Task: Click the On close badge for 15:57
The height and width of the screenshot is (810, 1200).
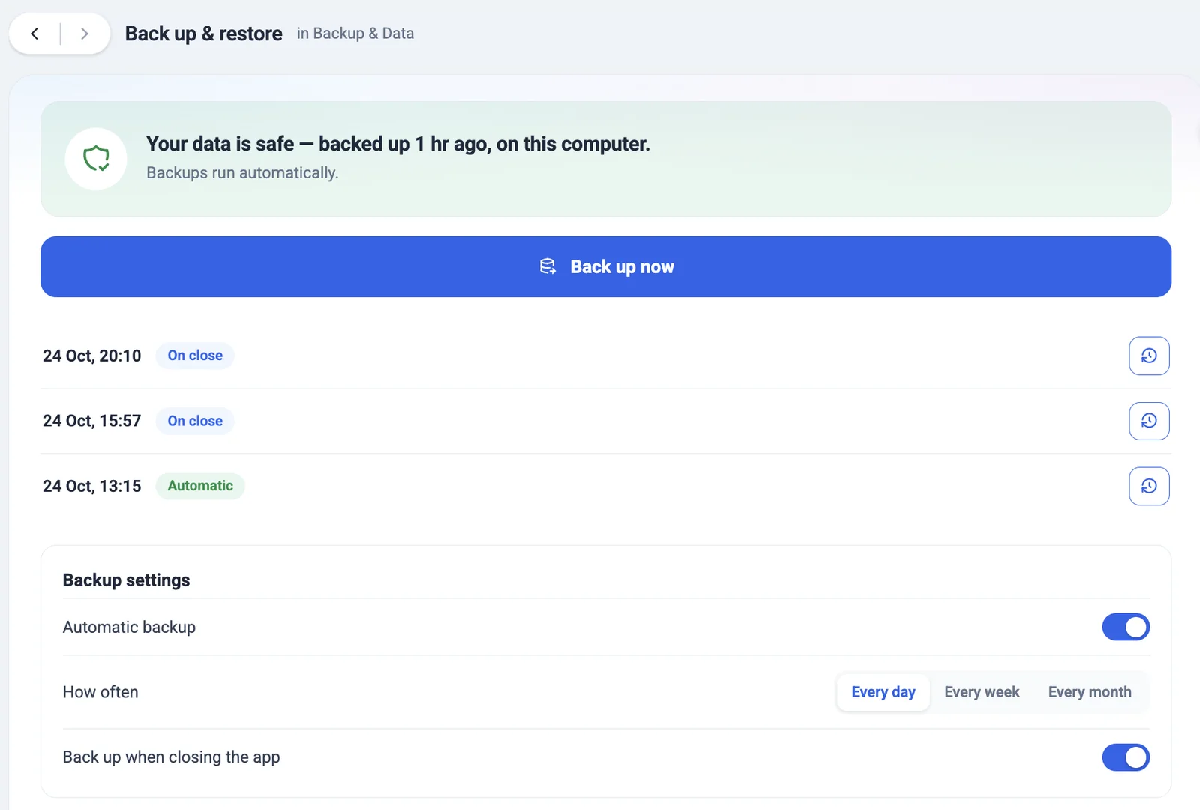Action: [195, 421]
